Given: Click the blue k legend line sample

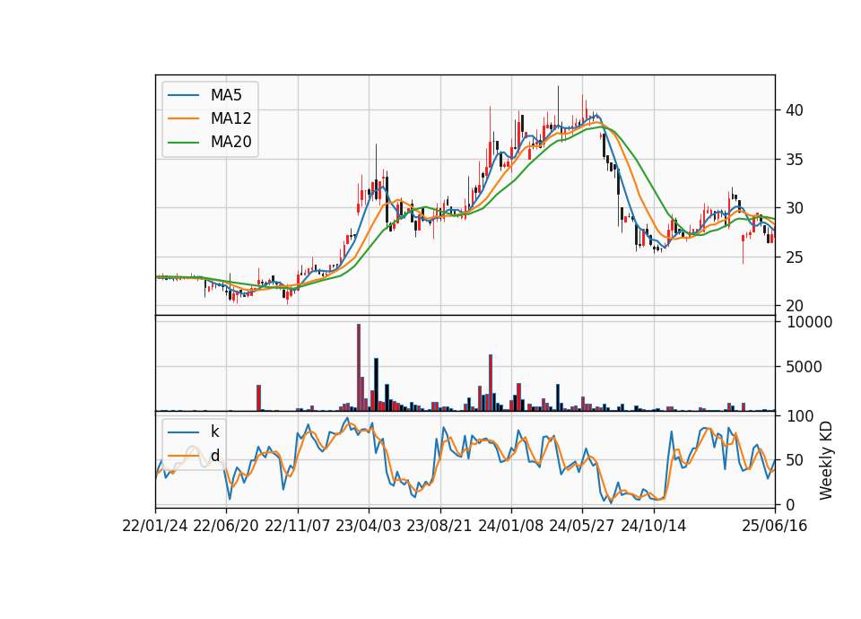Looking at the screenshot, I should pos(183,432).
